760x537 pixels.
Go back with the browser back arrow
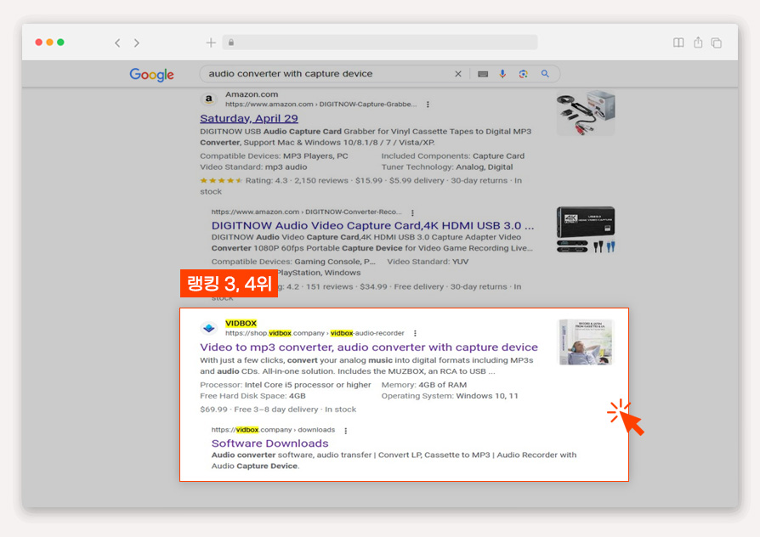(x=117, y=42)
